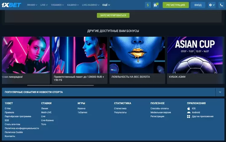Open the Правила footer link
Image resolution: width=226 pixels, height=142 pixels.
click(9, 112)
